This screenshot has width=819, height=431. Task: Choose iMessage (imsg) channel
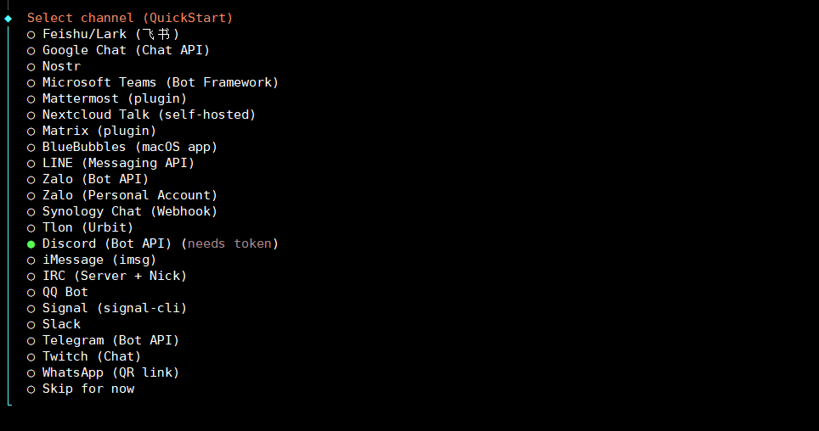click(x=99, y=260)
